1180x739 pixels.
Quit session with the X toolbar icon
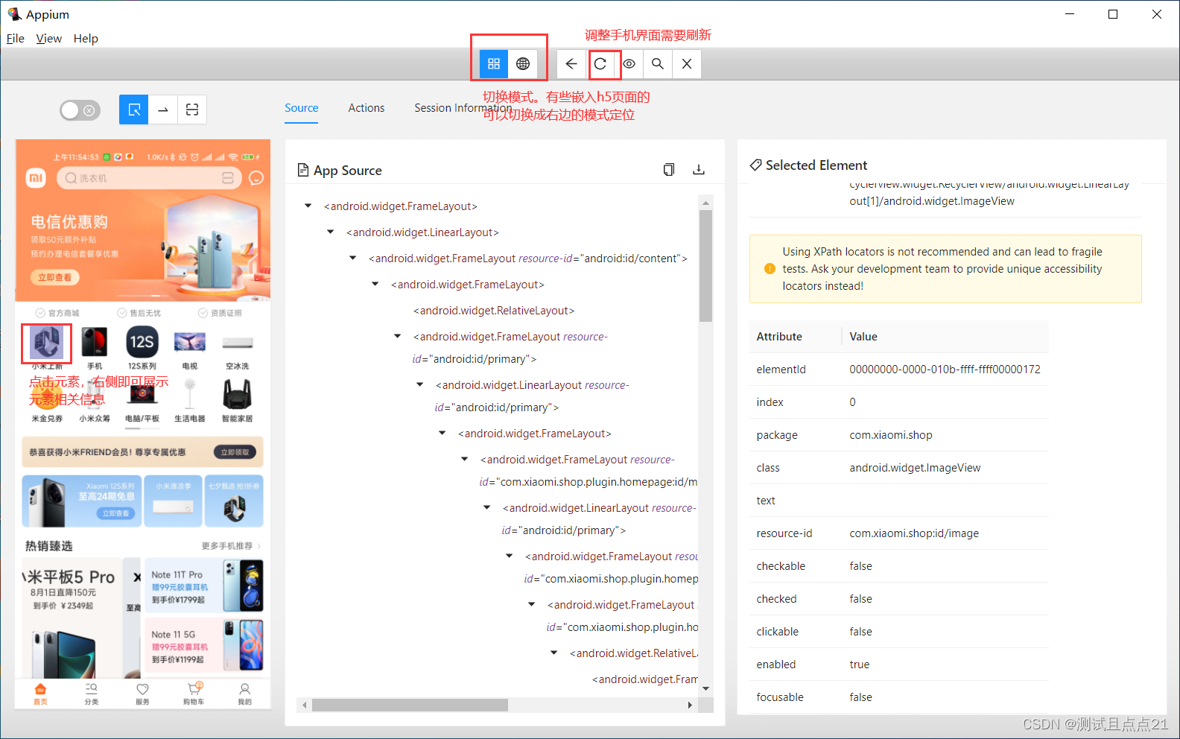[687, 64]
